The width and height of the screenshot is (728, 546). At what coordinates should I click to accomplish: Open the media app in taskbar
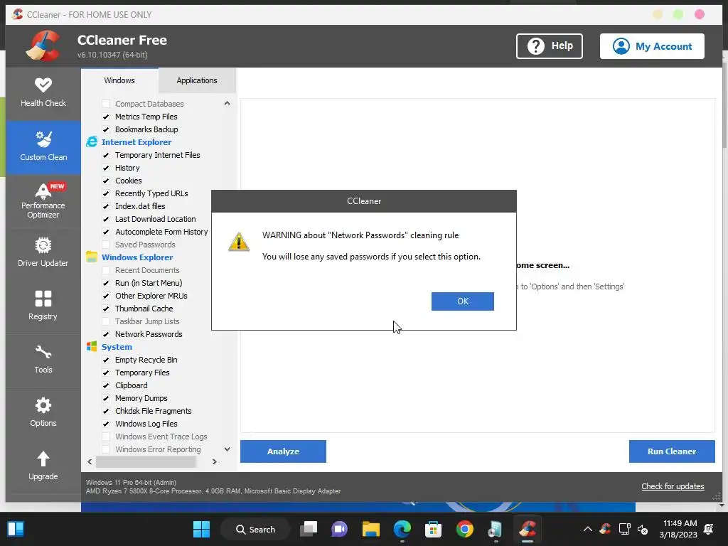click(496, 529)
